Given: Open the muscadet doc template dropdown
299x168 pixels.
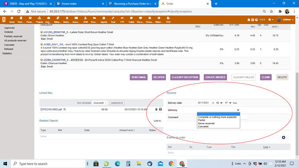Looking at the screenshot, I should 100,103.
